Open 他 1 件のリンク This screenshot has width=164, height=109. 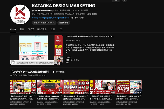77,18
